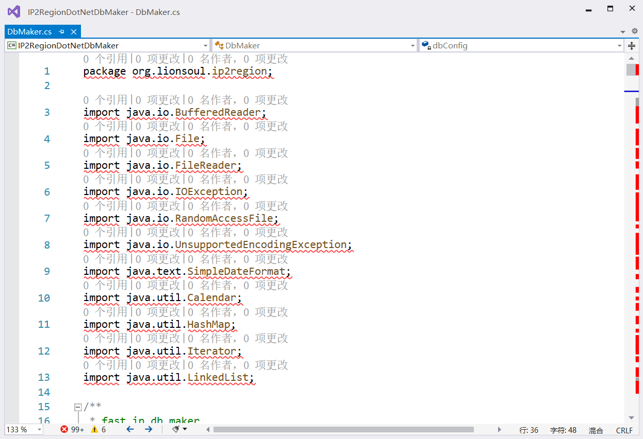Navigate forward with the right arrow
Screen dimensions: 643x439
click(x=149, y=429)
